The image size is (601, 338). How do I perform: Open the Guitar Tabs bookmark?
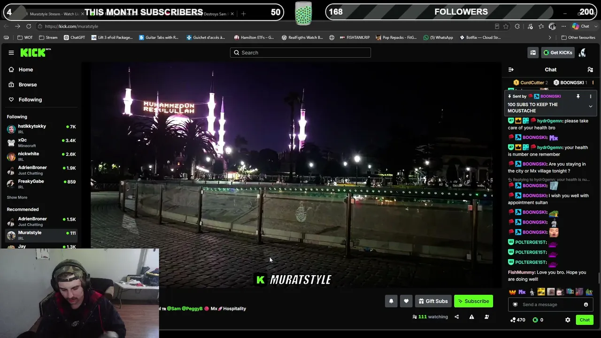159,38
